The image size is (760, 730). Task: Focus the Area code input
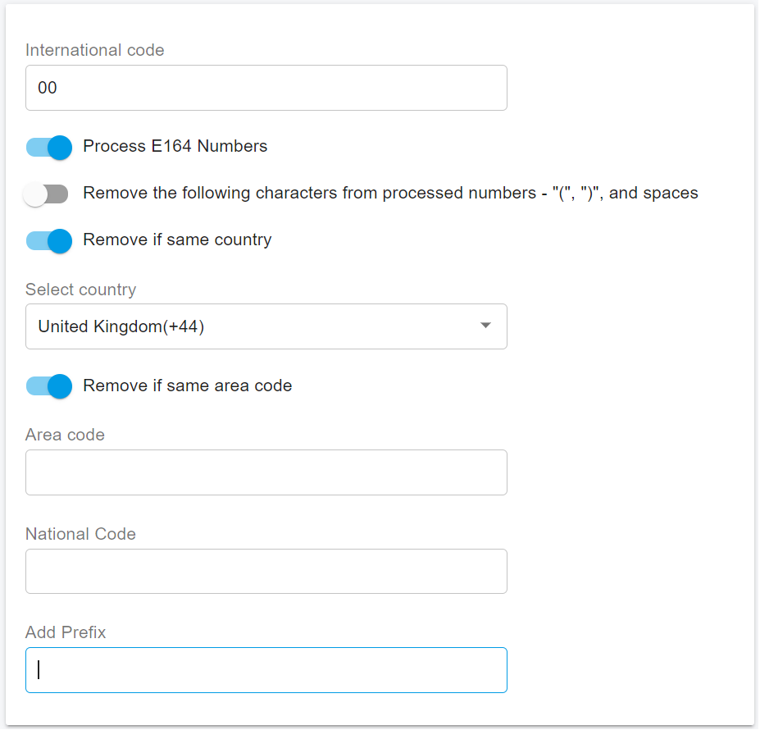click(x=266, y=472)
